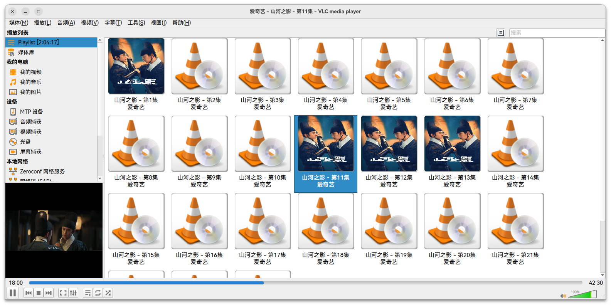Image resolution: width=611 pixels, height=306 pixels.
Task: Open the 音频(A) menu
Action: coord(66,23)
